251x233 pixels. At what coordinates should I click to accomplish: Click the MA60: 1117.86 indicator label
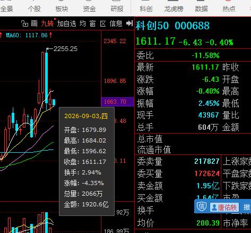click(27, 35)
